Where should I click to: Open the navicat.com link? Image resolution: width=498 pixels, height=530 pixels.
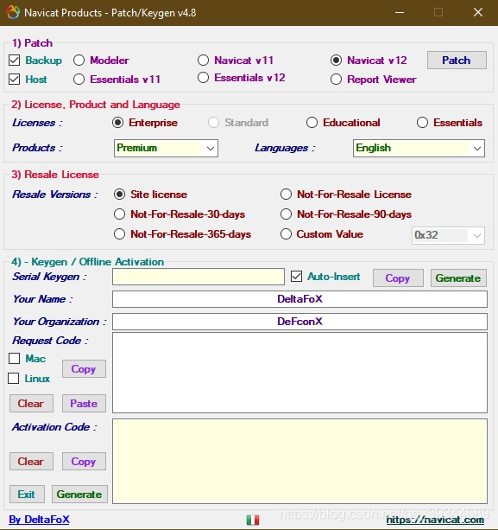[435, 520]
